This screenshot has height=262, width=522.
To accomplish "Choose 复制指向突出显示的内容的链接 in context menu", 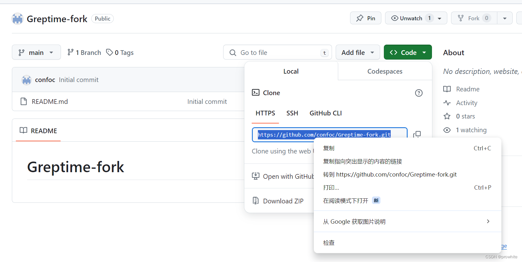I will [x=408, y=161].
